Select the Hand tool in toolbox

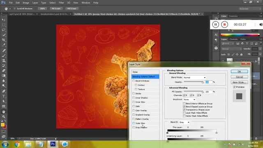click(x=4, y=112)
